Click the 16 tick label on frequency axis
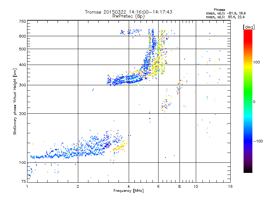This screenshot has height=203, width=271. tap(230, 186)
